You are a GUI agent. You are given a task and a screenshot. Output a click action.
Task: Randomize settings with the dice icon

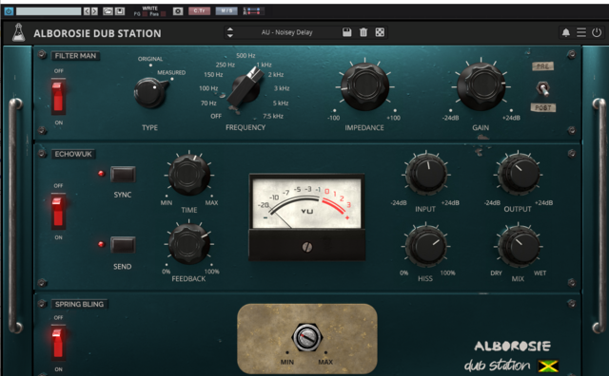(380, 32)
